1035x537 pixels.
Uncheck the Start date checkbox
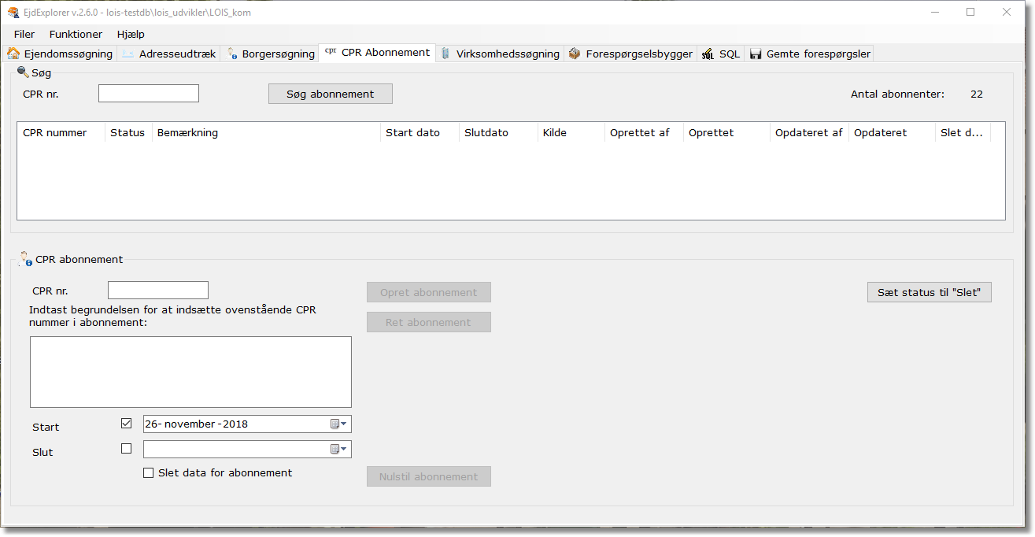[126, 424]
